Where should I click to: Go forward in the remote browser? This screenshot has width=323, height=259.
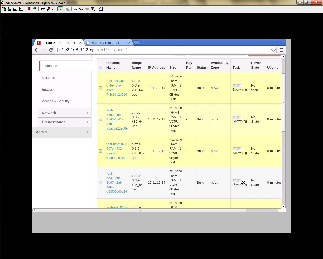click(x=44, y=50)
